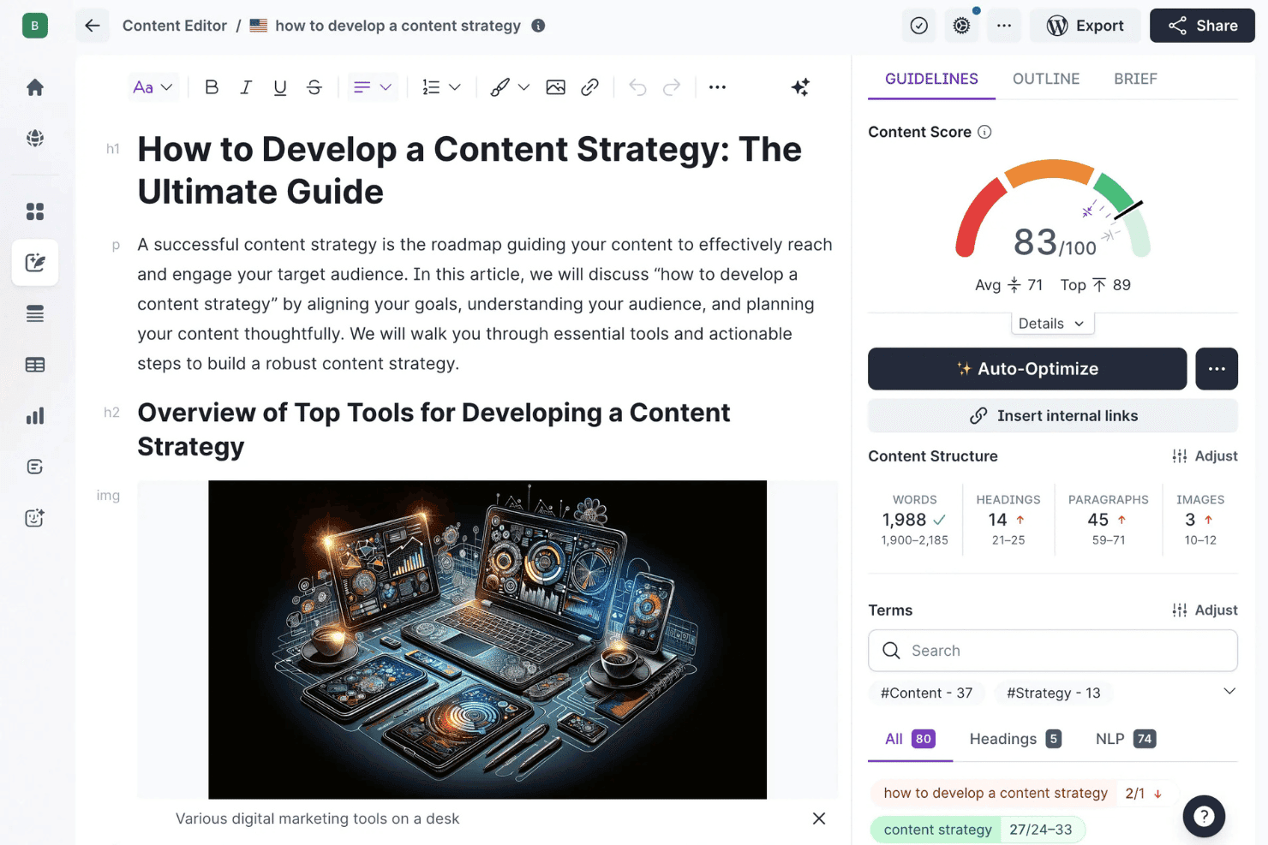Expand the hashtag term filters chevron
The image size is (1268, 845).
(1229, 692)
